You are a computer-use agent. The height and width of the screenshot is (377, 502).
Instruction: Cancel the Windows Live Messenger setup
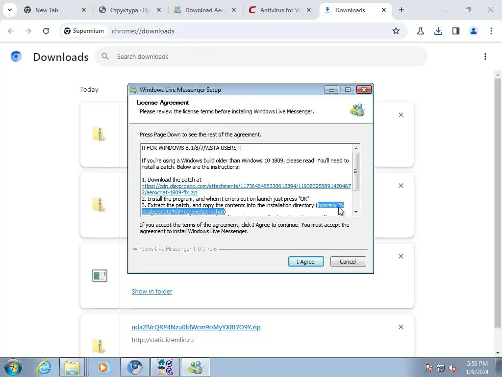(348, 262)
